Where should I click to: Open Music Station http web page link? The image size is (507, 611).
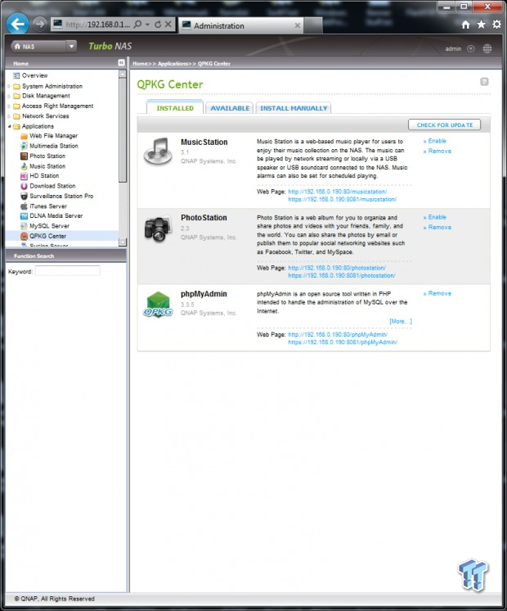coord(338,192)
